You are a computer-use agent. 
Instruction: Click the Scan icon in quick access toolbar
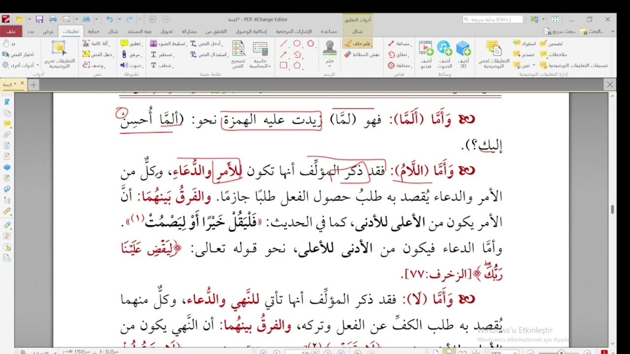[86, 19]
